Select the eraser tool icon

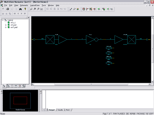(x=74, y=9)
